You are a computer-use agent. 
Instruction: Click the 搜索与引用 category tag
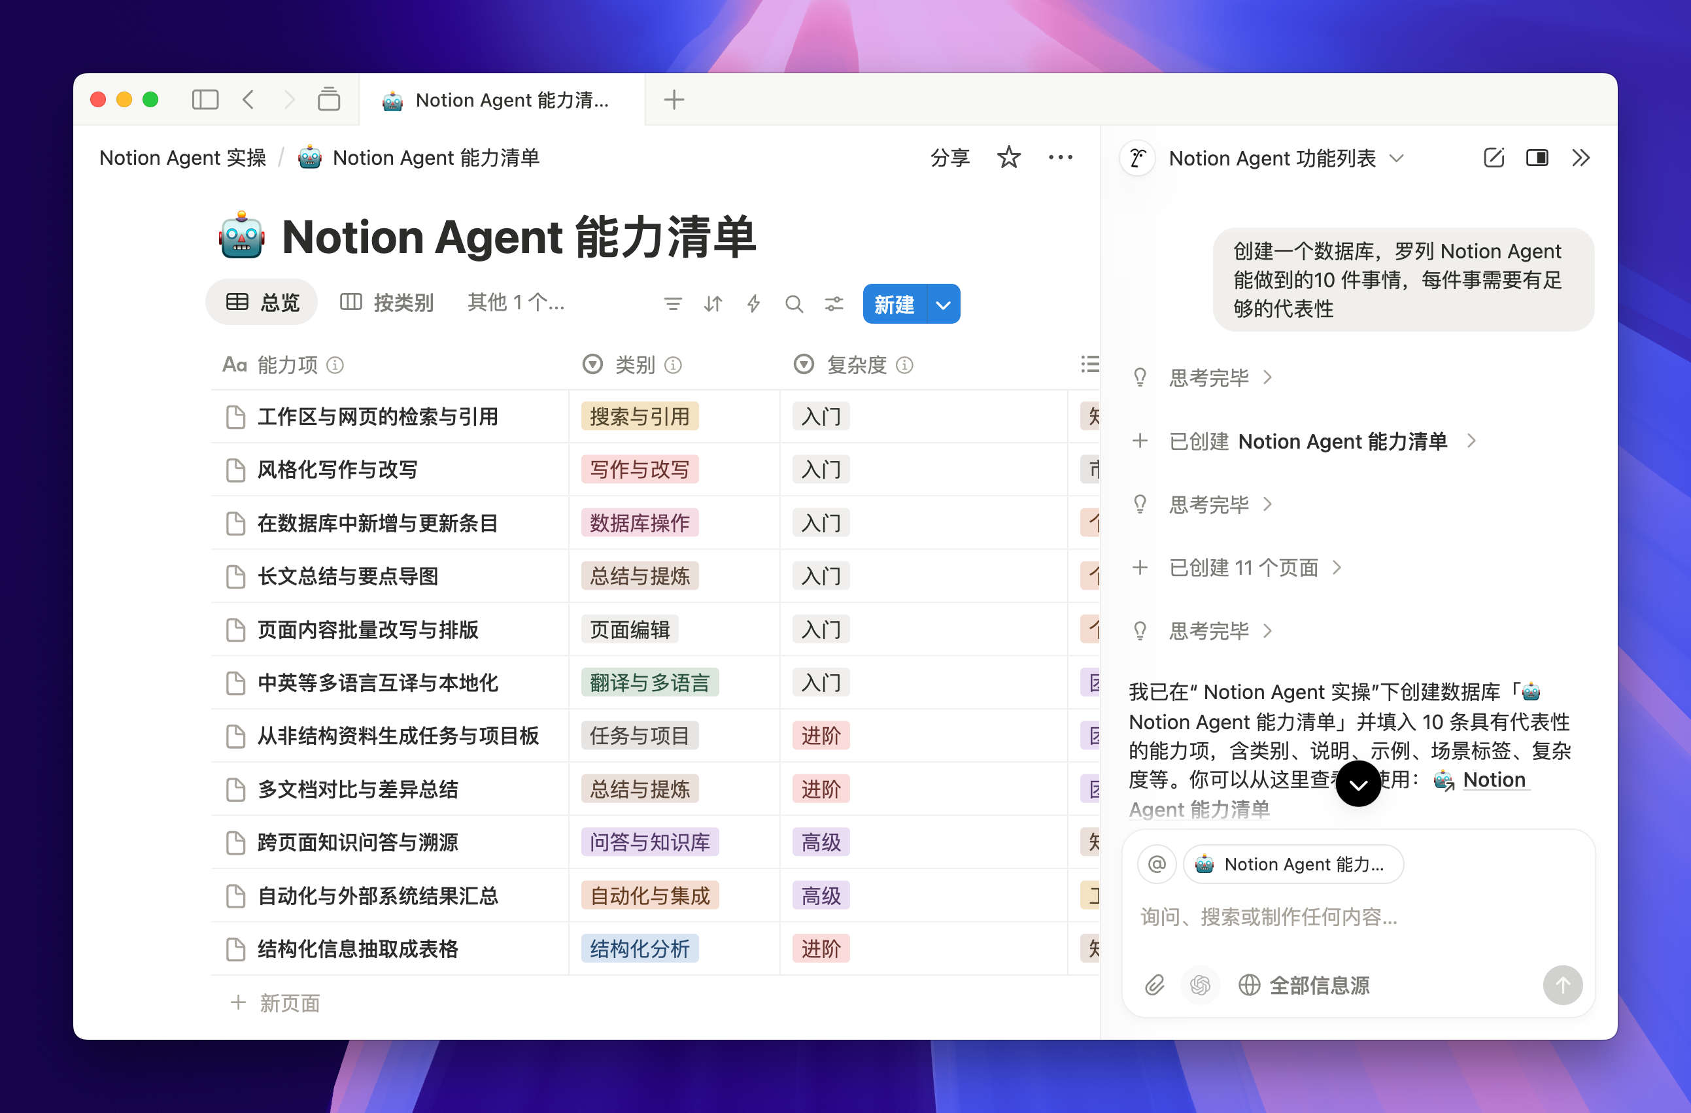pyautogui.click(x=640, y=417)
